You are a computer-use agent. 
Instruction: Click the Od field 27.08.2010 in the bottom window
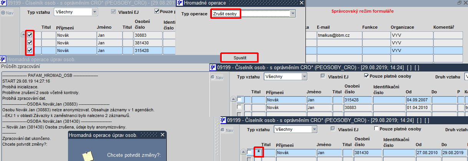pos(428,153)
